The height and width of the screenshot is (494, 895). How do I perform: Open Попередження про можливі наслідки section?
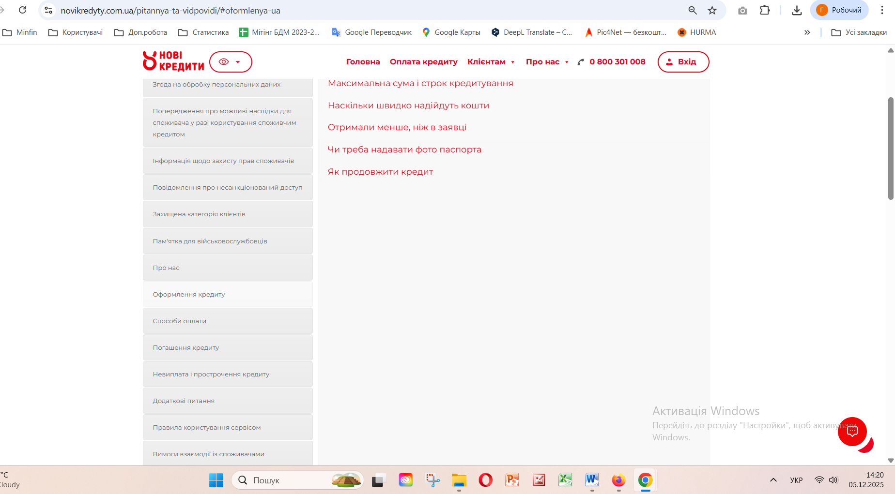pyautogui.click(x=228, y=122)
